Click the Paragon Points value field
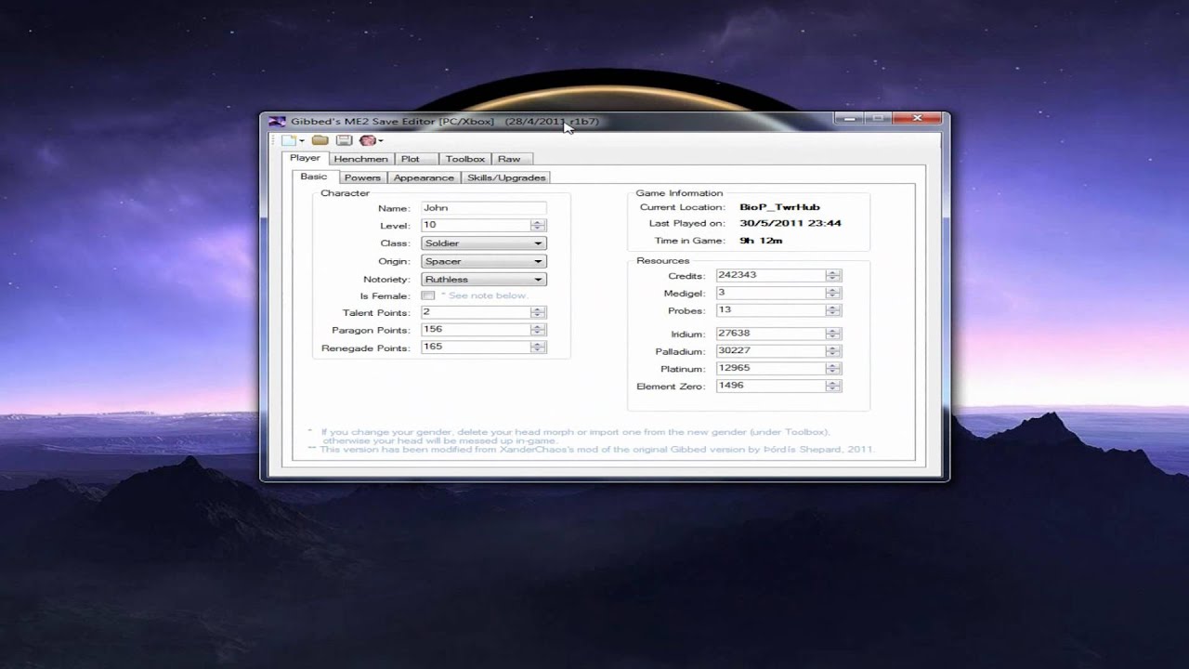Viewport: 1189px width, 669px height. [476, 329]
